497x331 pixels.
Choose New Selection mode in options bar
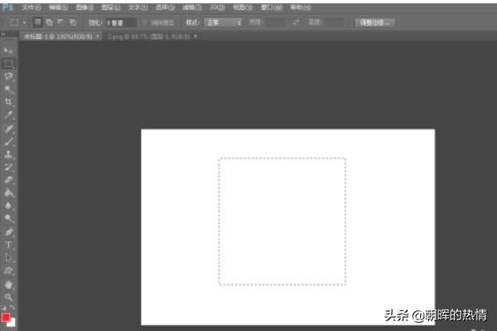[x=38, y=22]
